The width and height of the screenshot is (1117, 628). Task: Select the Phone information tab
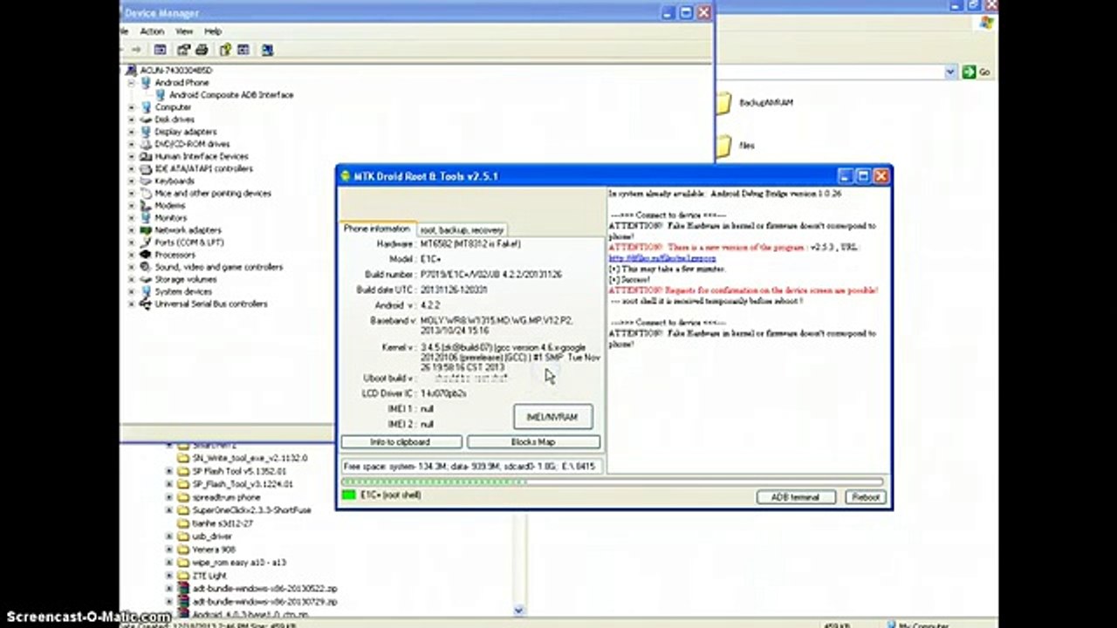click(x=377, y=229)
